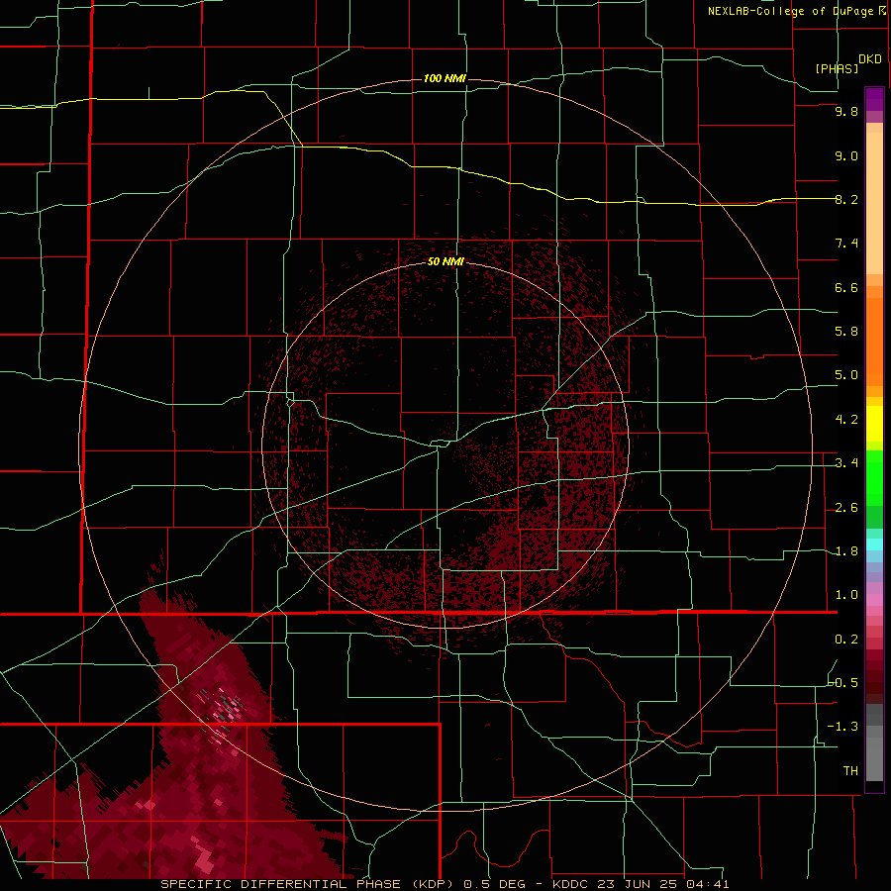Click the 1.0 scale value
891x891 pixels.
(x=846, y=595)
